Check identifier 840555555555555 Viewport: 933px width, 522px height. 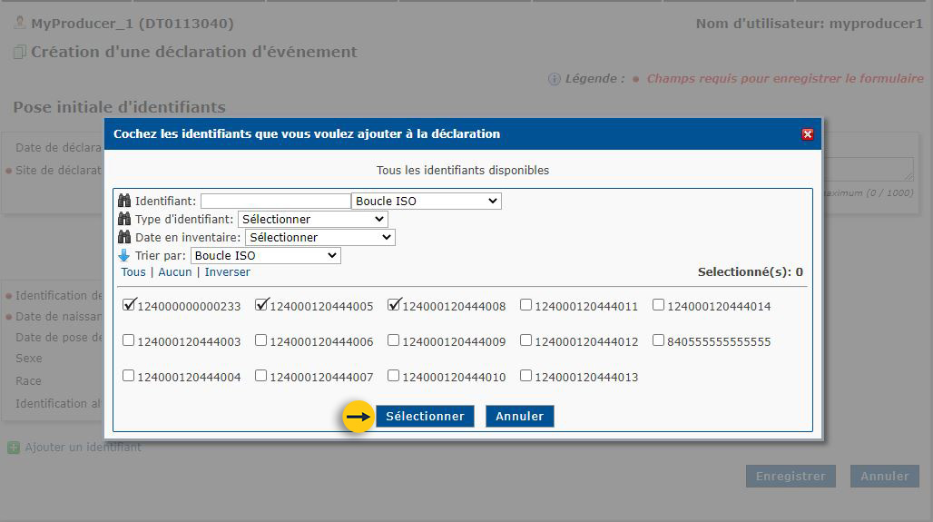(x=659, y=340)
